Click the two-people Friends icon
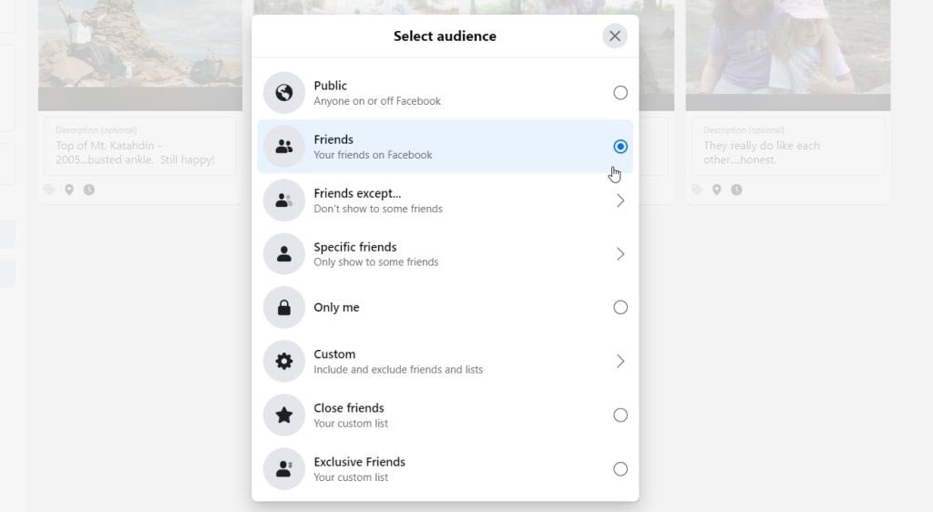The image size is (933, 512). [284, 147]
